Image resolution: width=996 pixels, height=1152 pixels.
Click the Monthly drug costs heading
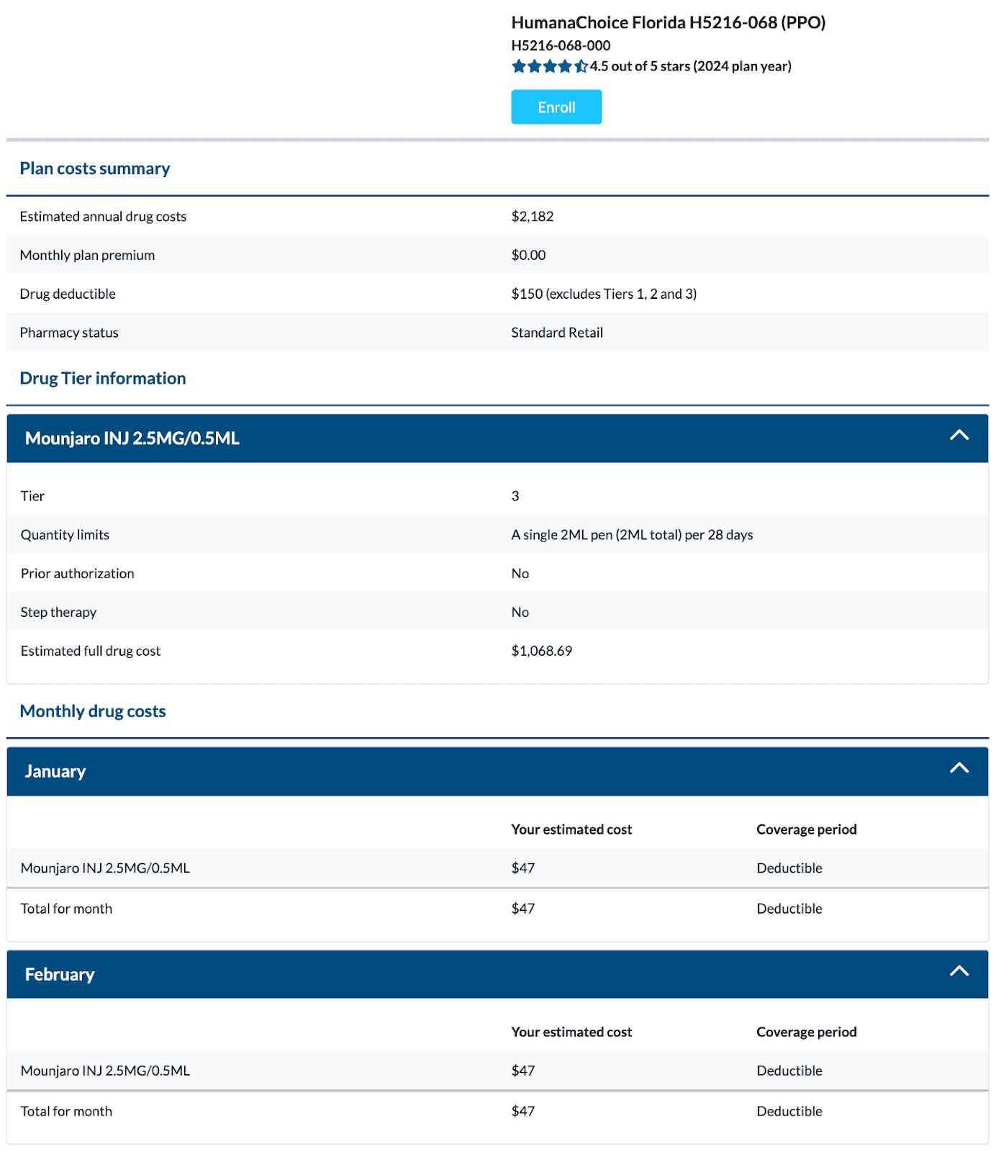pos(93,711)
